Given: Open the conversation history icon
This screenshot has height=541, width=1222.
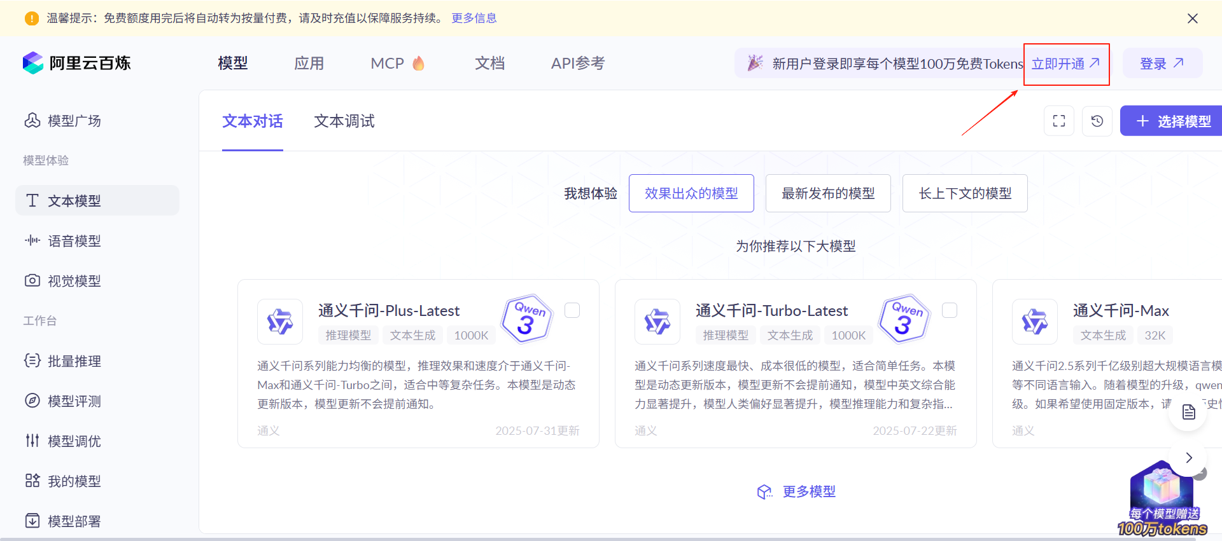Looking at the screenshot, I should 1097,121.
